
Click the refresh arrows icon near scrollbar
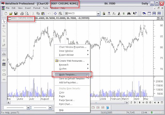point(131,102)
